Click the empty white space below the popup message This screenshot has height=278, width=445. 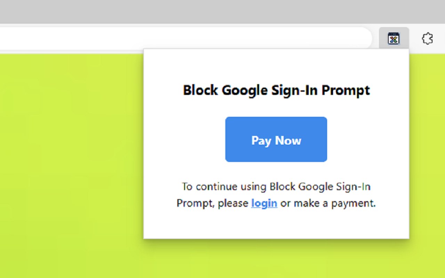click(x=276, y=224)
